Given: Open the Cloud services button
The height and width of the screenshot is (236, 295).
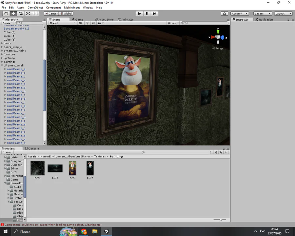Looking at the screenshot, I should tap(225, 13).
